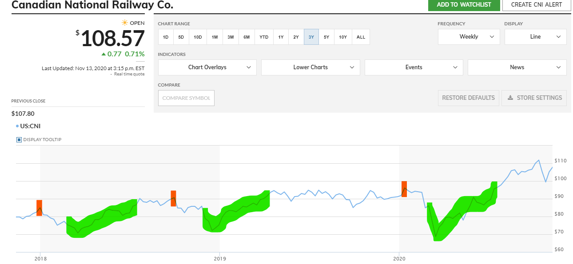Select the 5Y chart range
573x264 pixels.
tap(326, 37)
